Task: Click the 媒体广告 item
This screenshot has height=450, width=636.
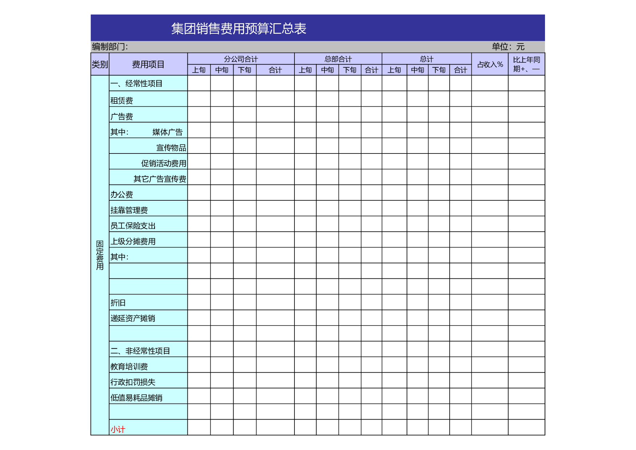Action: pos(168,132)
